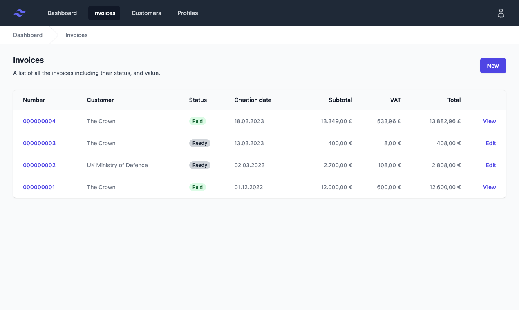The height and width of the screenshot is (310, 519).
Task: Click the Invoices page heading
Action: click(29, 60)
